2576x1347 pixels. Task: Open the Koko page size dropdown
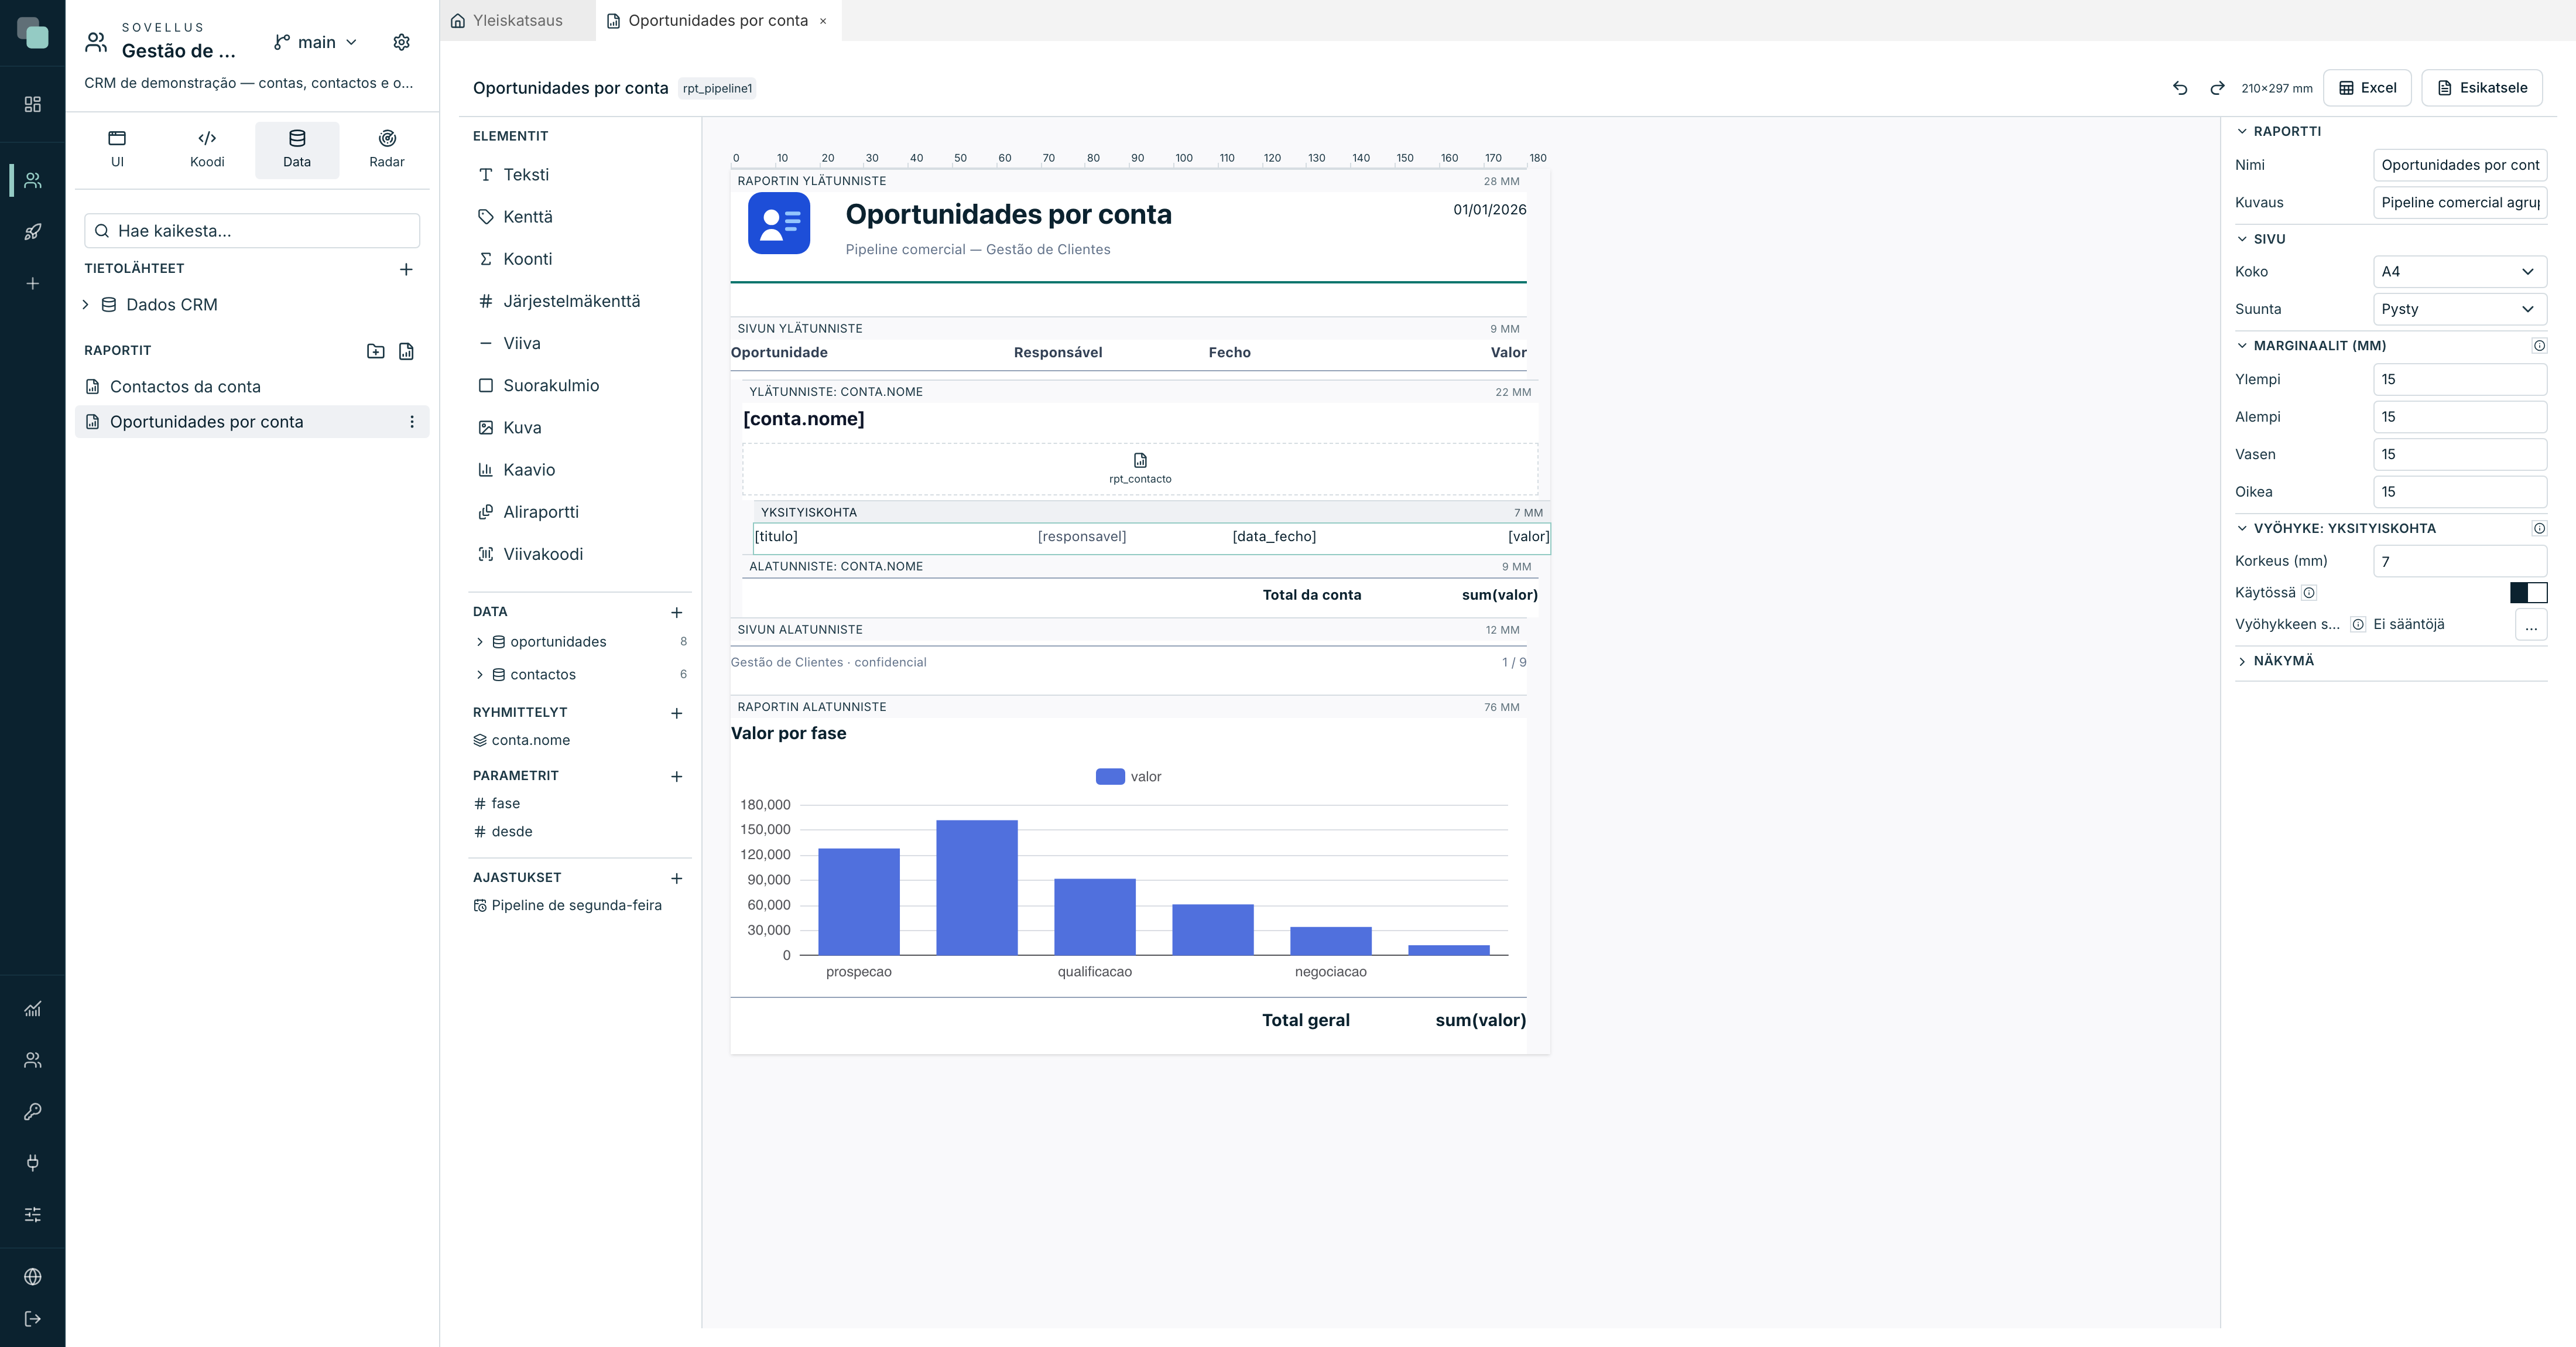[2459, 272]
